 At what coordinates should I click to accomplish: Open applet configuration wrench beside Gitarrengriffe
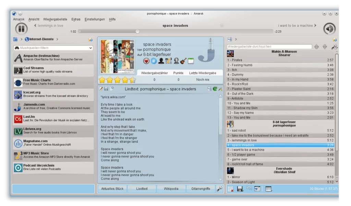219,189
